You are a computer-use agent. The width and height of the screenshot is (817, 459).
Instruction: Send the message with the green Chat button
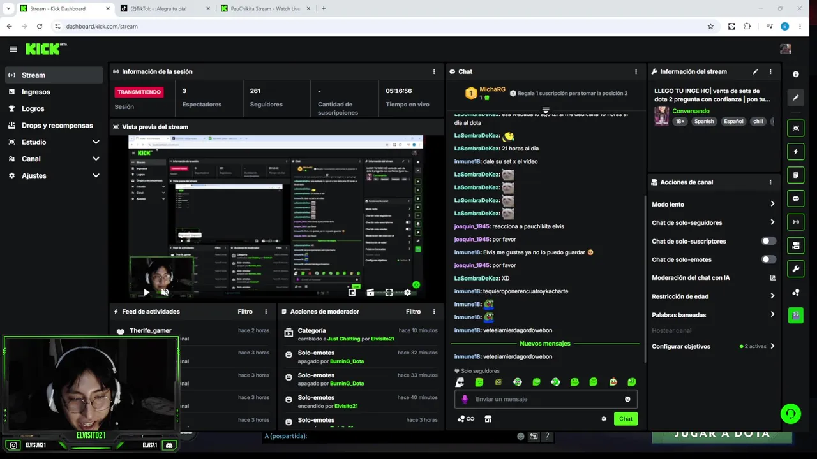pos(626,419)
